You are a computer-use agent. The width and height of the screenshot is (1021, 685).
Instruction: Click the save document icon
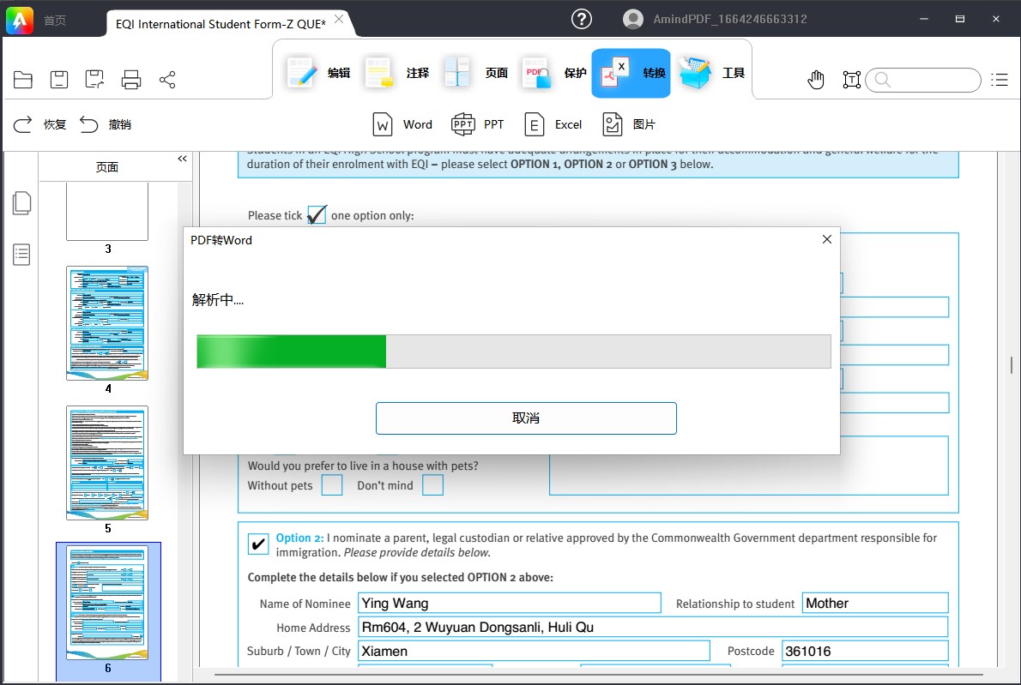pyautogui.click(x=58, y=80)
